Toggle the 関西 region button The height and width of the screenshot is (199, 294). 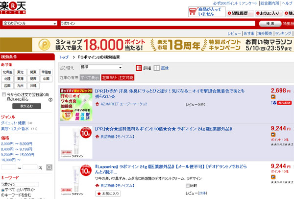tap(33, 79)
